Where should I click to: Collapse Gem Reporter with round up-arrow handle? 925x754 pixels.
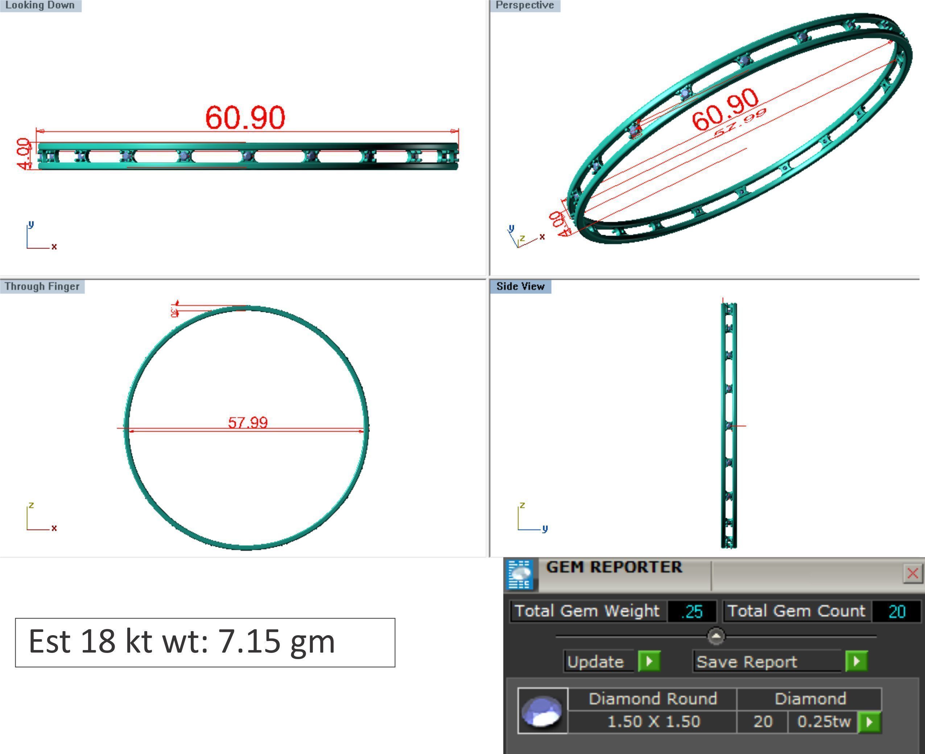[716, 637]
